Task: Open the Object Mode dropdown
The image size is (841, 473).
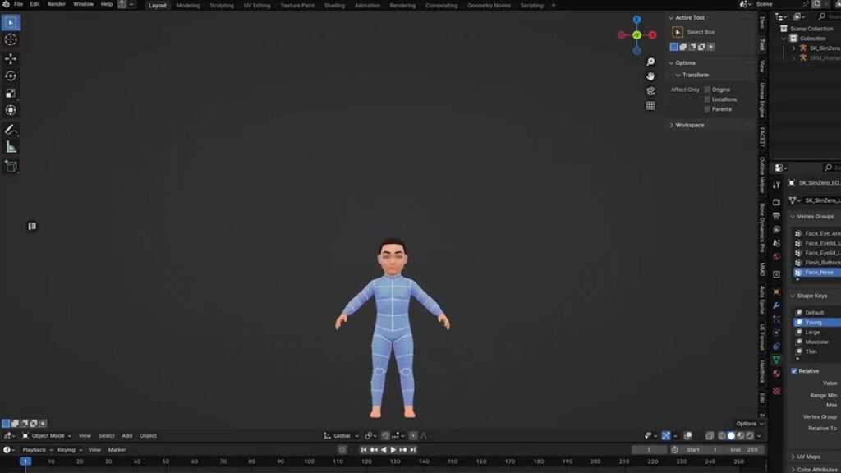Action: (47, 436)
